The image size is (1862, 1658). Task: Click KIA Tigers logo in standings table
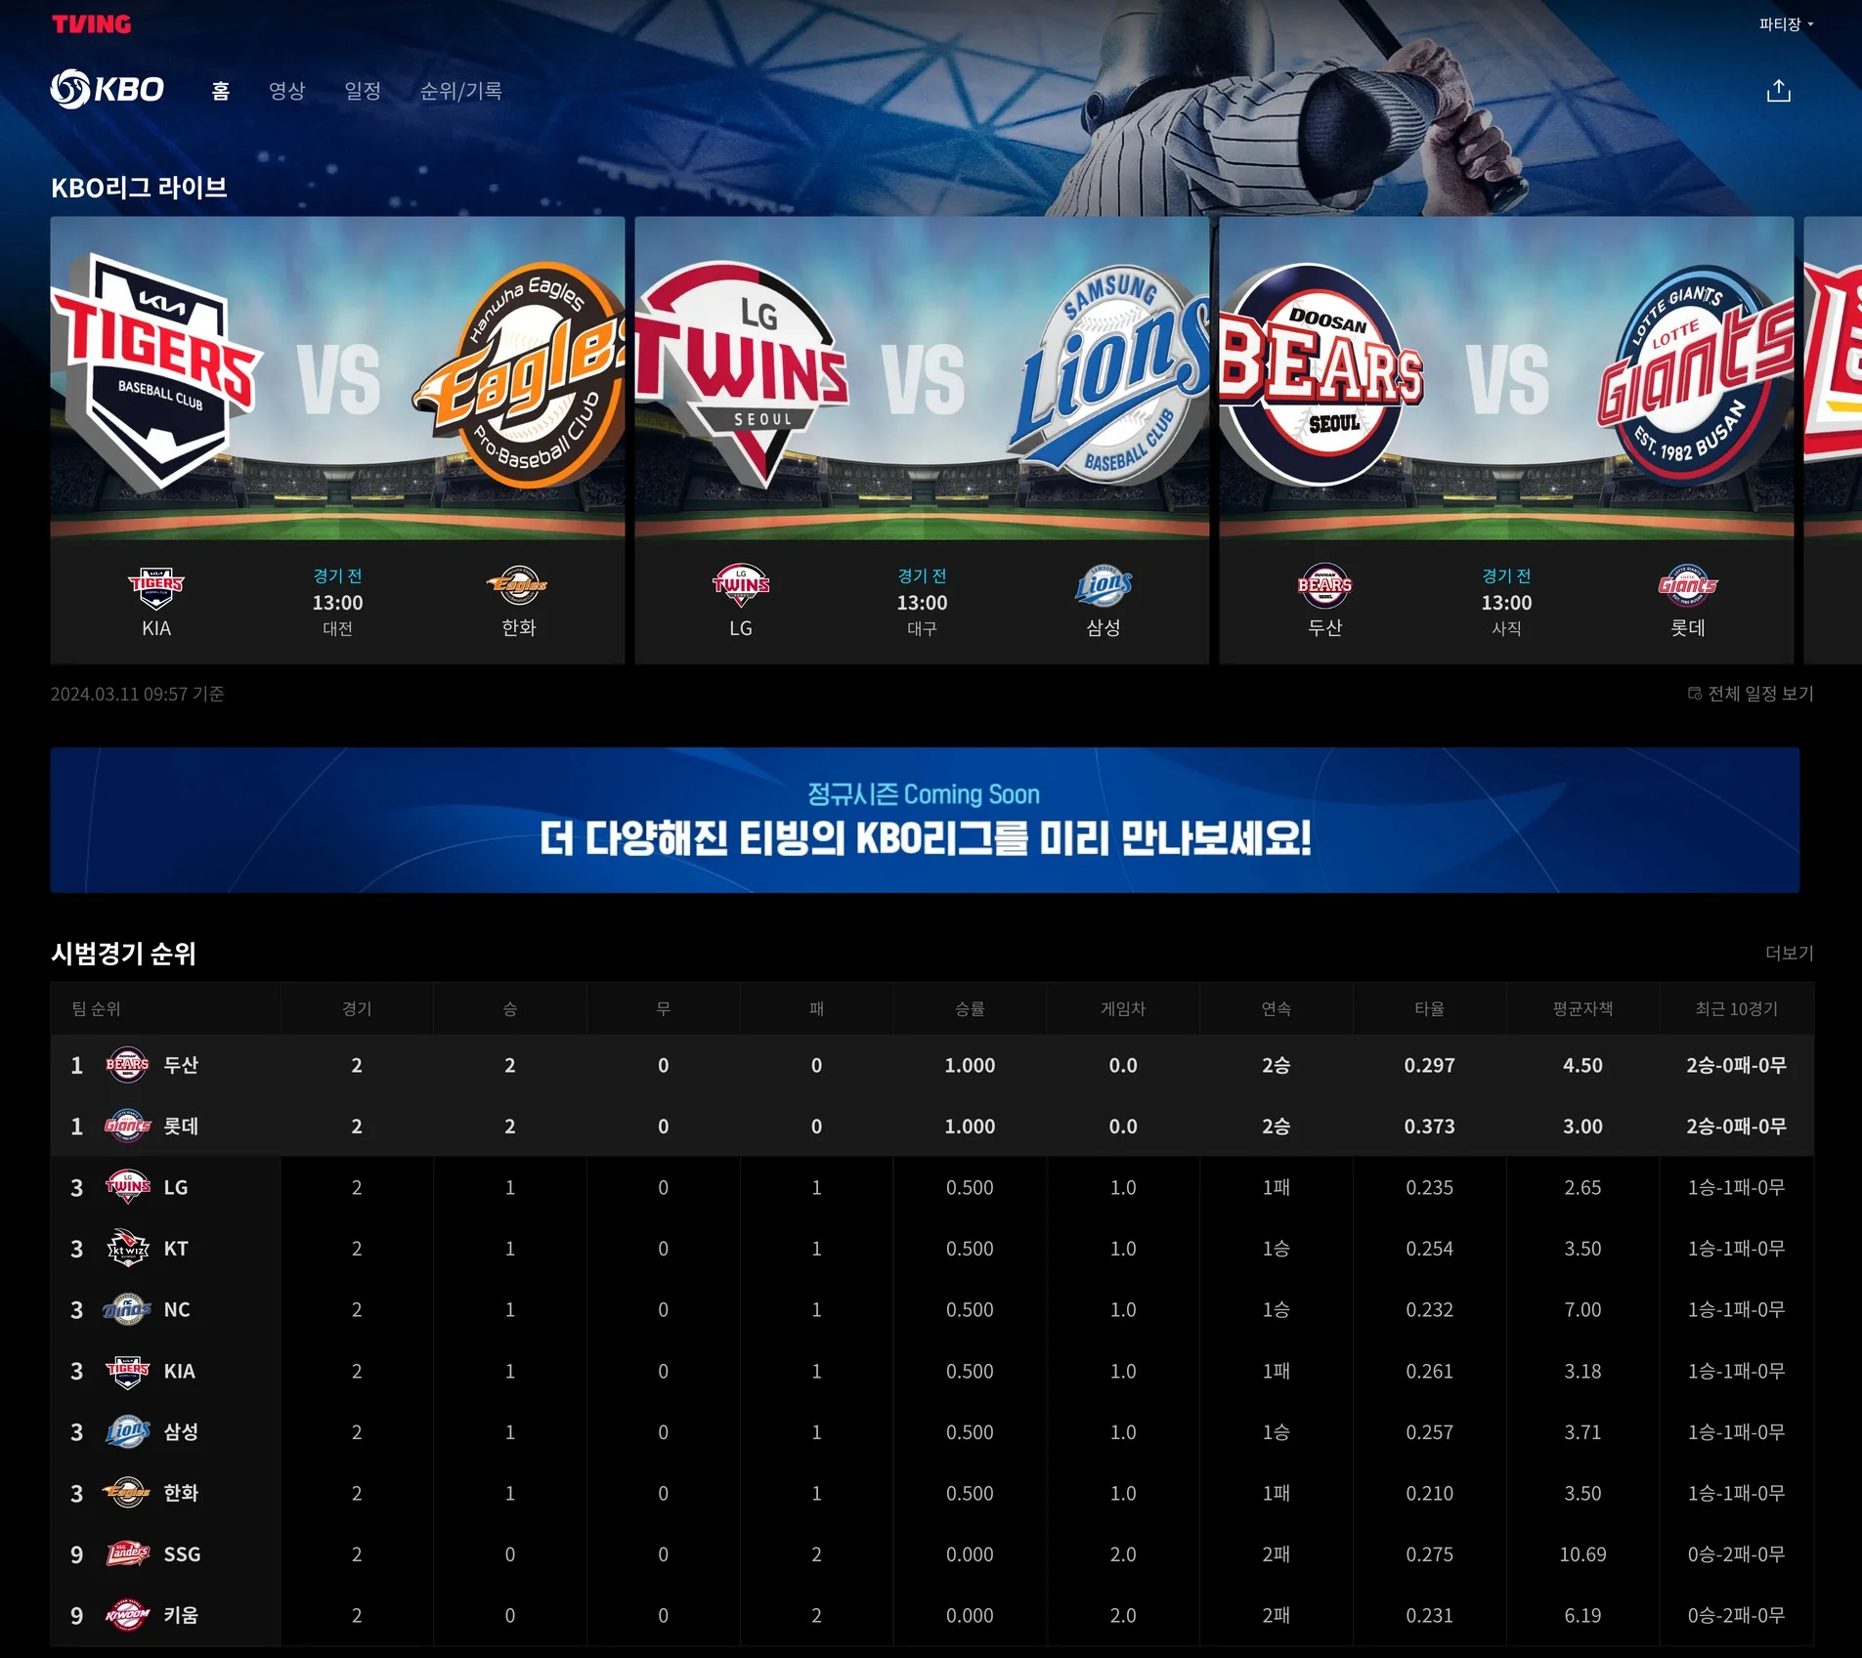pos(127,1371)
